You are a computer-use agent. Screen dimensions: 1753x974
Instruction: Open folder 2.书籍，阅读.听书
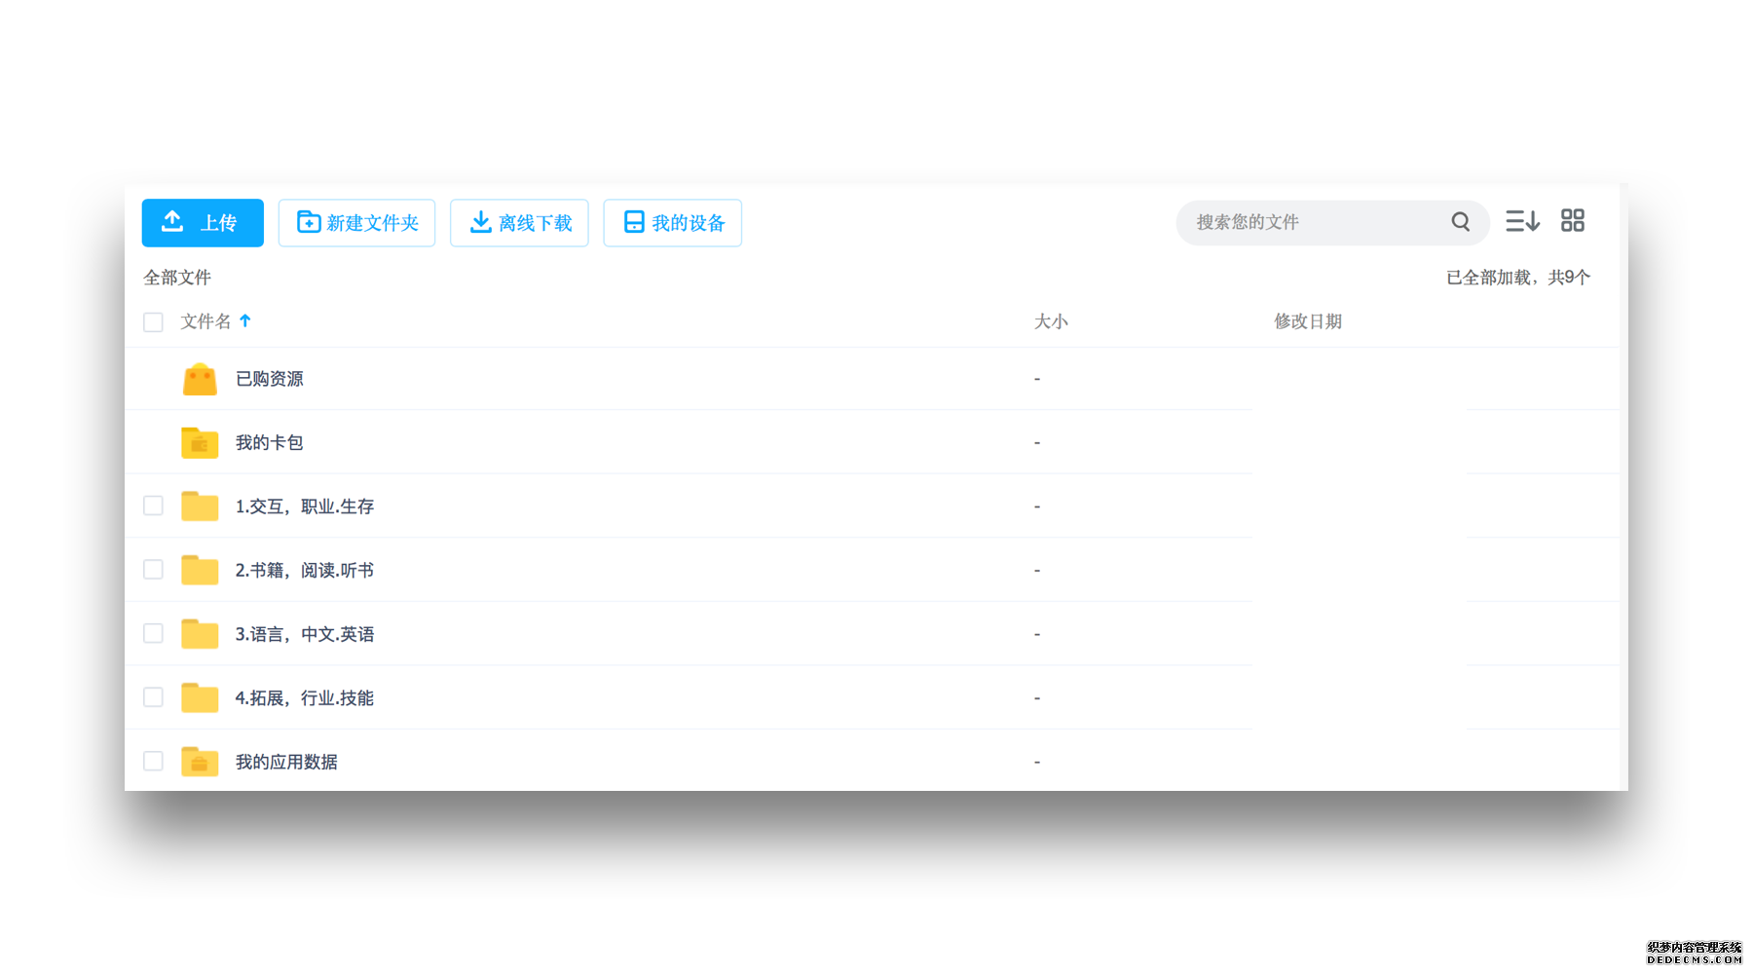pyautogui.click(x=305, y=571)
